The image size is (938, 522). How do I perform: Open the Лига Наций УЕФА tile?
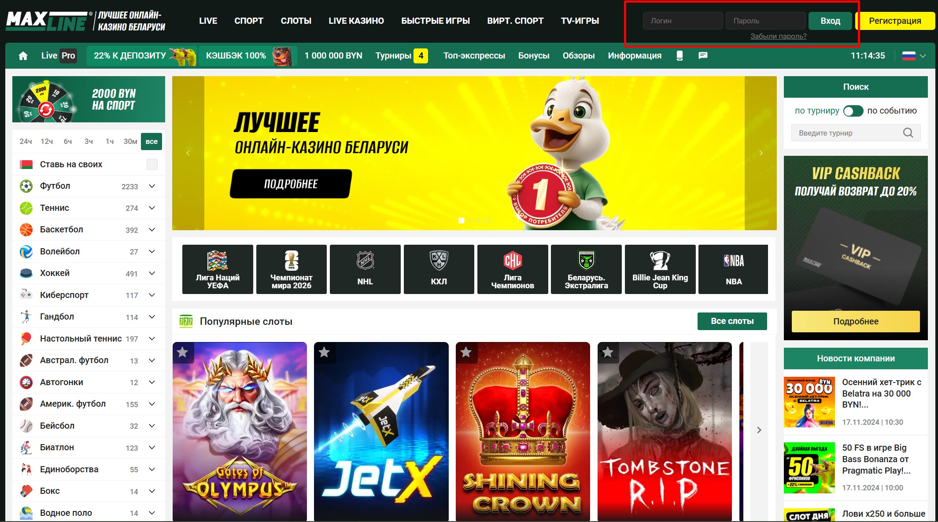point(218,269)
